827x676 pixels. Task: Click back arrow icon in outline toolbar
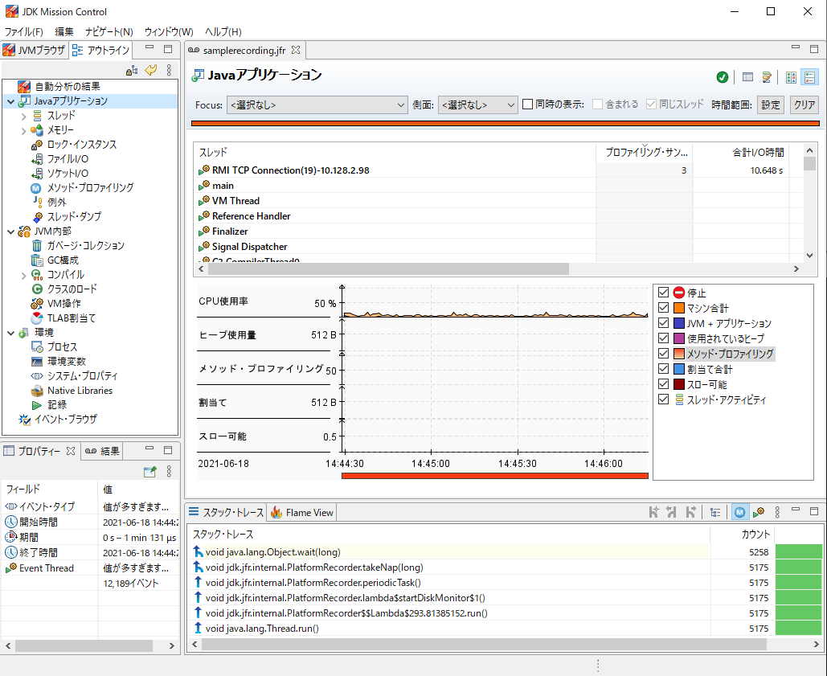pyautogui.click(x=151, y=70)
